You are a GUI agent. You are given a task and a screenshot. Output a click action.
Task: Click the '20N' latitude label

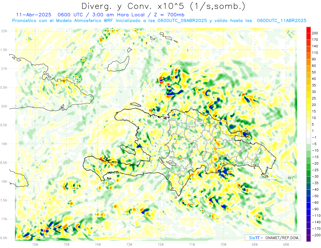[x=4, y=106]
